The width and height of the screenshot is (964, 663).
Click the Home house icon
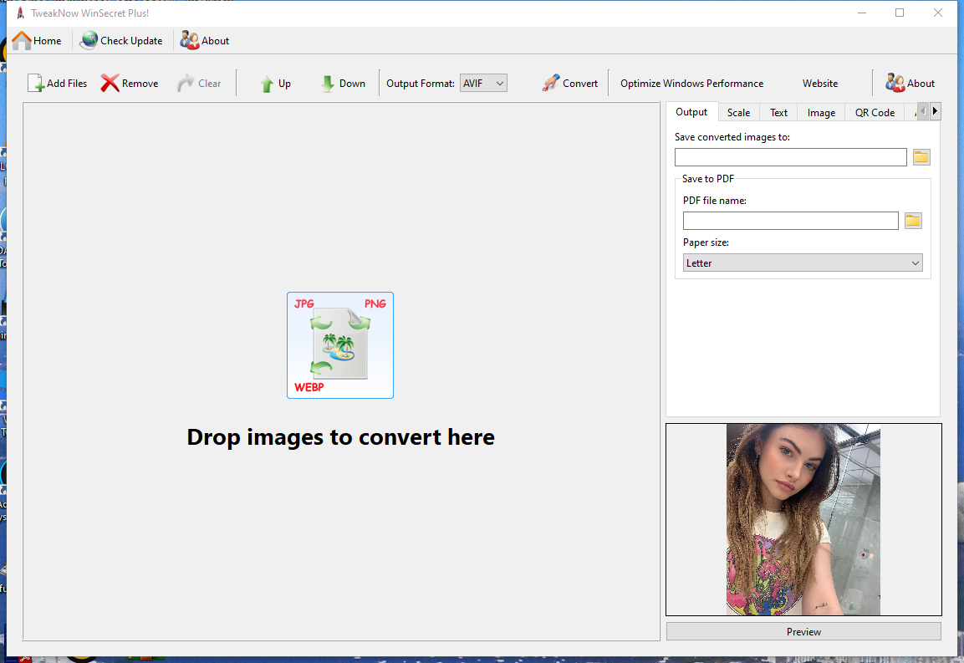[22, 41]
